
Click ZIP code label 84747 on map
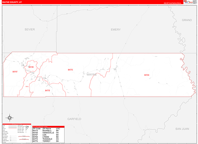tap(15, 72)
